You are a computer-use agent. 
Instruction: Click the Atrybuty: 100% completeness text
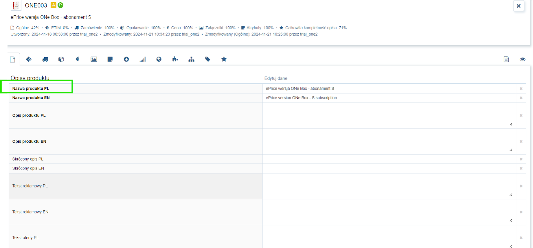[x=260, y=28]
